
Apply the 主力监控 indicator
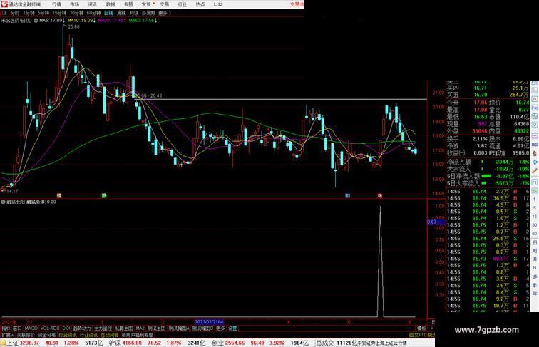[x=103, y=328]
